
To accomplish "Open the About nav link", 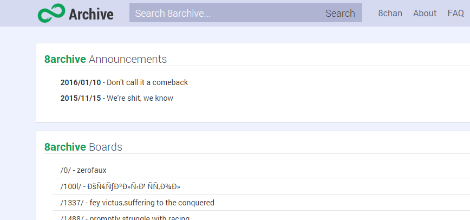I will coord(425,13).
